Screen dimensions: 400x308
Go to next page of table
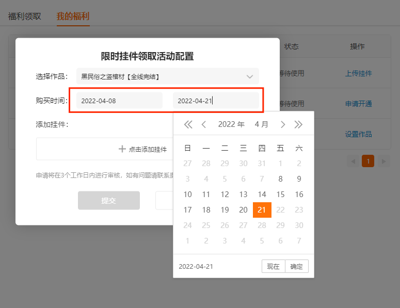pyautogui.click(x=383, y=161)
